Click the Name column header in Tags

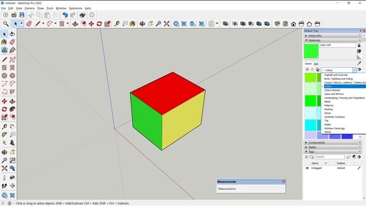315,163
